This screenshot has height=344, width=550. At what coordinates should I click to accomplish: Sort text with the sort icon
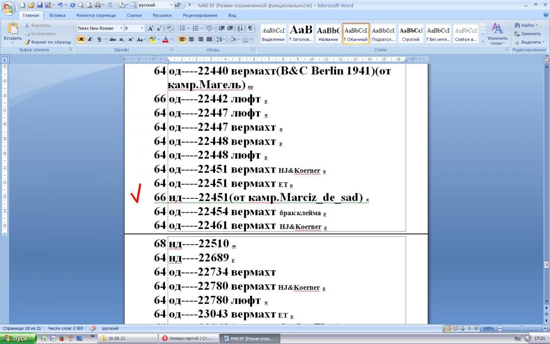tap(241, 28)
